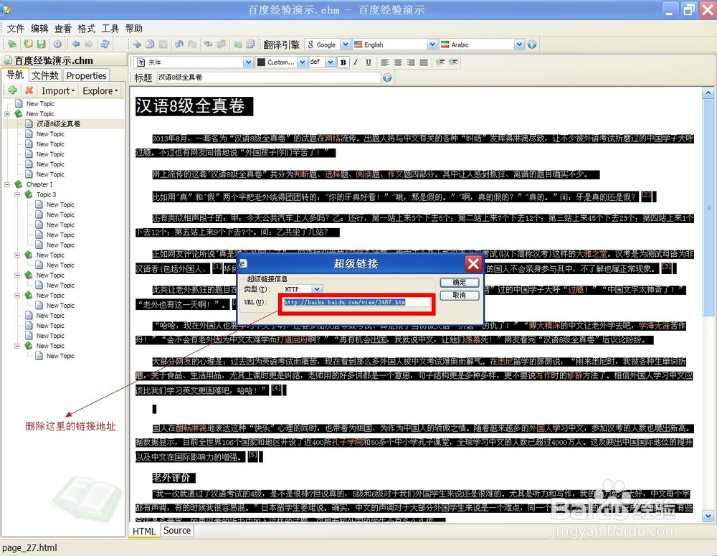Viewport: 717px width, 556px height.
Task: Click the 确定 button in the dialog
Action: (x=460, y=283)
